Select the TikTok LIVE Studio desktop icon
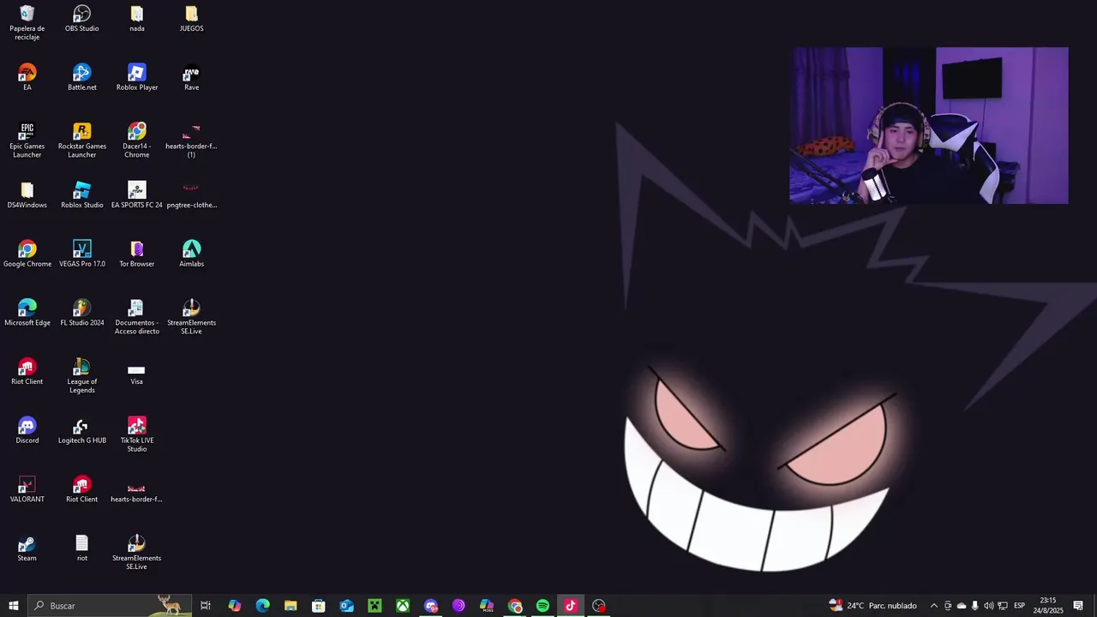The height and width of the screenshot is (617, 1097). 137,434
